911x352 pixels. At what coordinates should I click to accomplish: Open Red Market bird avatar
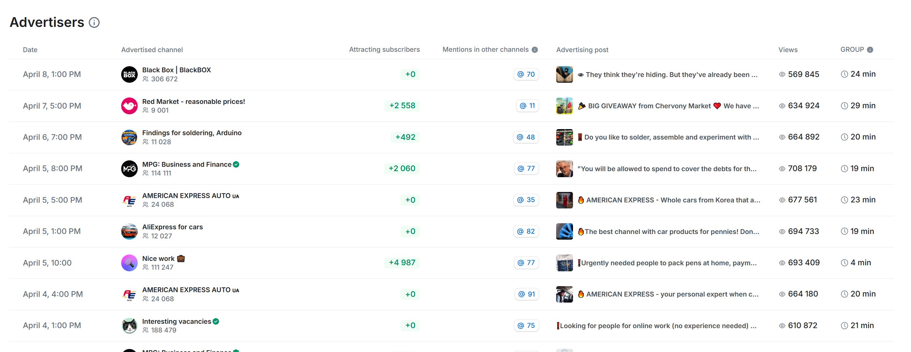[129, 106]
